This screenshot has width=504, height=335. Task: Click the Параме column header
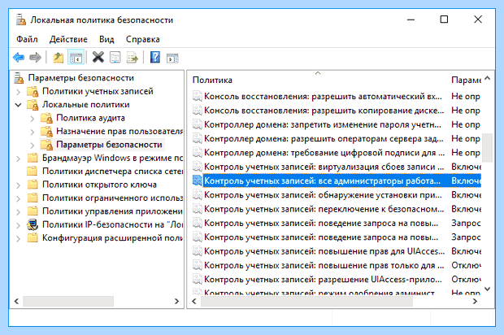466,80
